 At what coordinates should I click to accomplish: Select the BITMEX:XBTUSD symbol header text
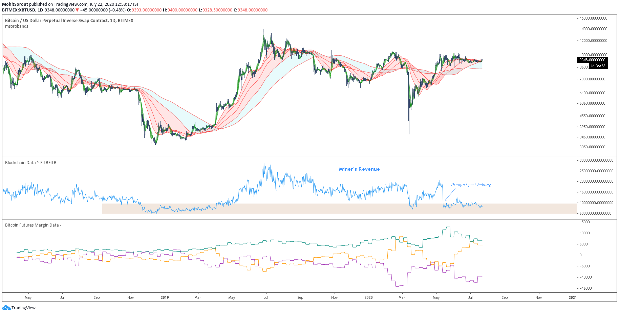pos(19,10)
